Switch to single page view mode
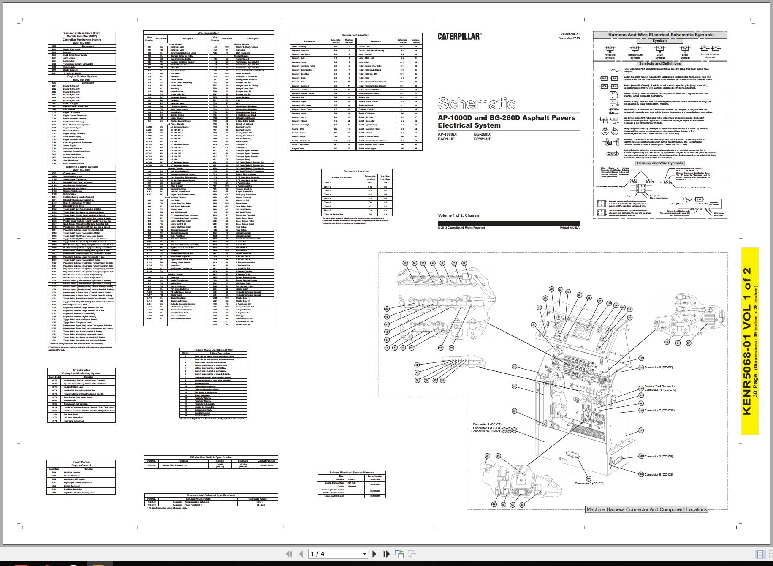 click(x=760, y=554)
